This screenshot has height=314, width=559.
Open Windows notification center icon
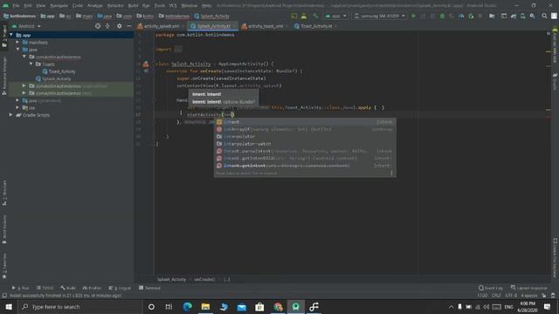[548, 306]
